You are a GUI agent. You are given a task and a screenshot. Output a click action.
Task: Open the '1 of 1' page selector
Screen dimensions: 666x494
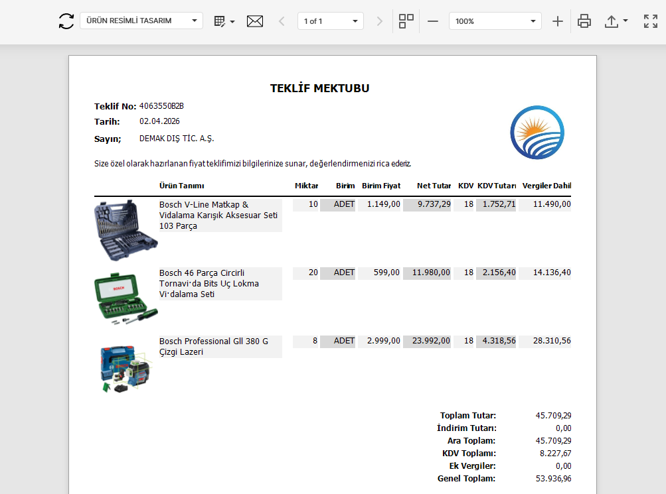click(x=331, y=21)
